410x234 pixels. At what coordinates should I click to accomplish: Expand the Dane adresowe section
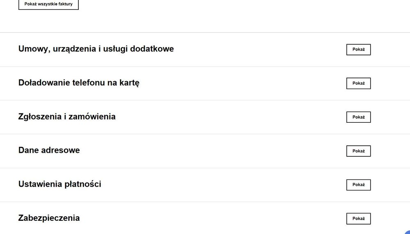pyautogui.click(x=358, y=151)
